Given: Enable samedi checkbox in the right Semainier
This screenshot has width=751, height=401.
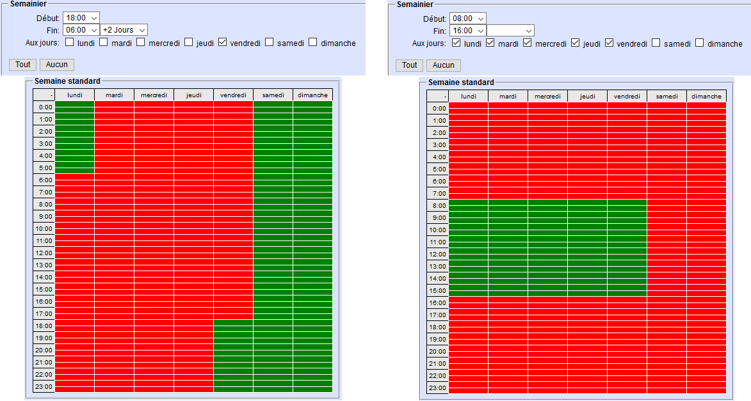Looking at the screenshot, I should point(656,43).
